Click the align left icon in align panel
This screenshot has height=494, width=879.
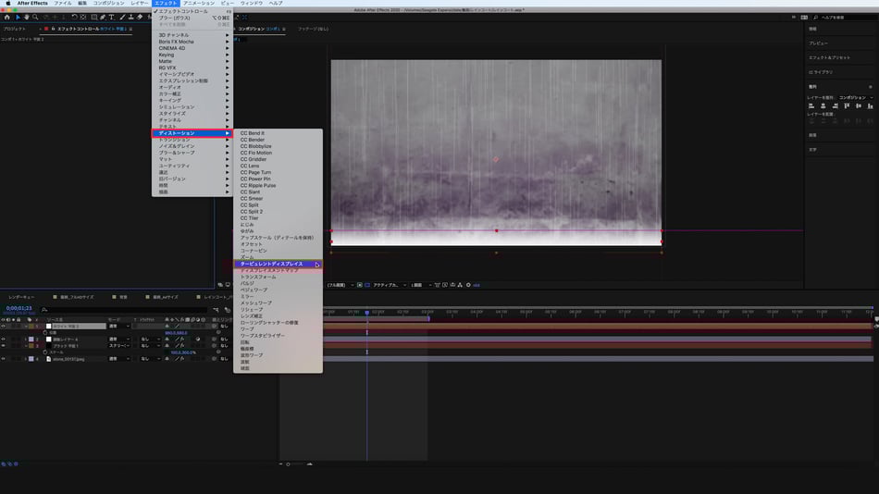811,107
